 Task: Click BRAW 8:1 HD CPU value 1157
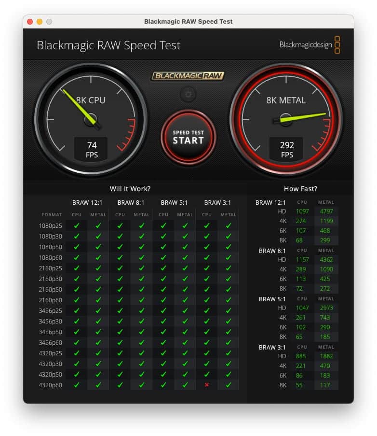302,260
